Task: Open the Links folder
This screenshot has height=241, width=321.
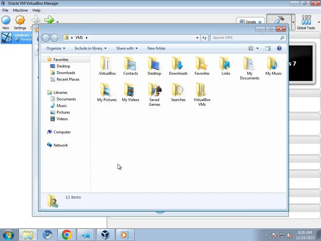Action: pos(226,66)
